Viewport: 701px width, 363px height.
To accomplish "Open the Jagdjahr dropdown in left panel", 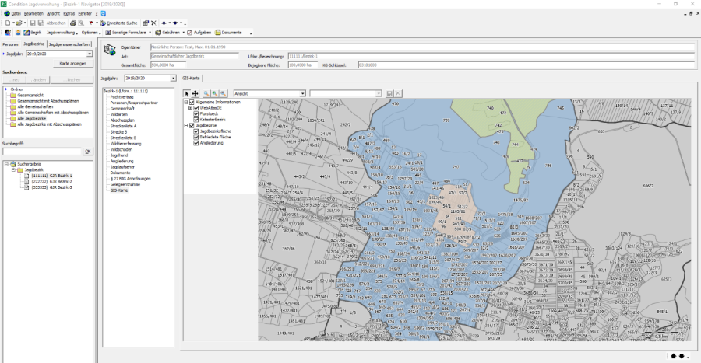I will pyautogui.click(x=89, y=54).
